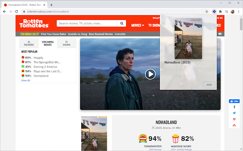243x151 pixels.
Task: Open the Movies dropdown menu
Action: 137,25
